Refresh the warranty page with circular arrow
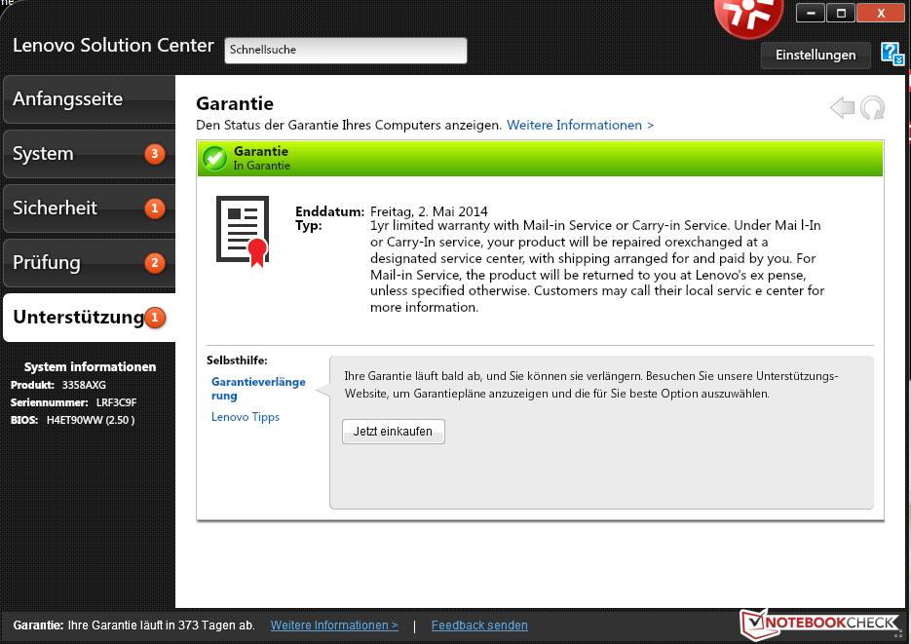 [x=872, y=108]
